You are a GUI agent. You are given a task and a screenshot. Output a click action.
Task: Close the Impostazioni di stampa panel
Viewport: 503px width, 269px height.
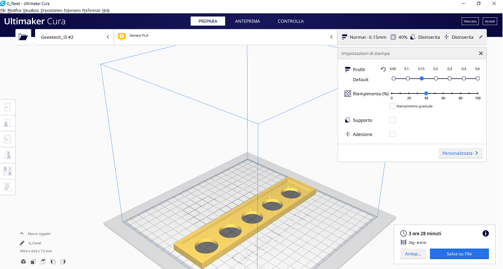point(480,53)
